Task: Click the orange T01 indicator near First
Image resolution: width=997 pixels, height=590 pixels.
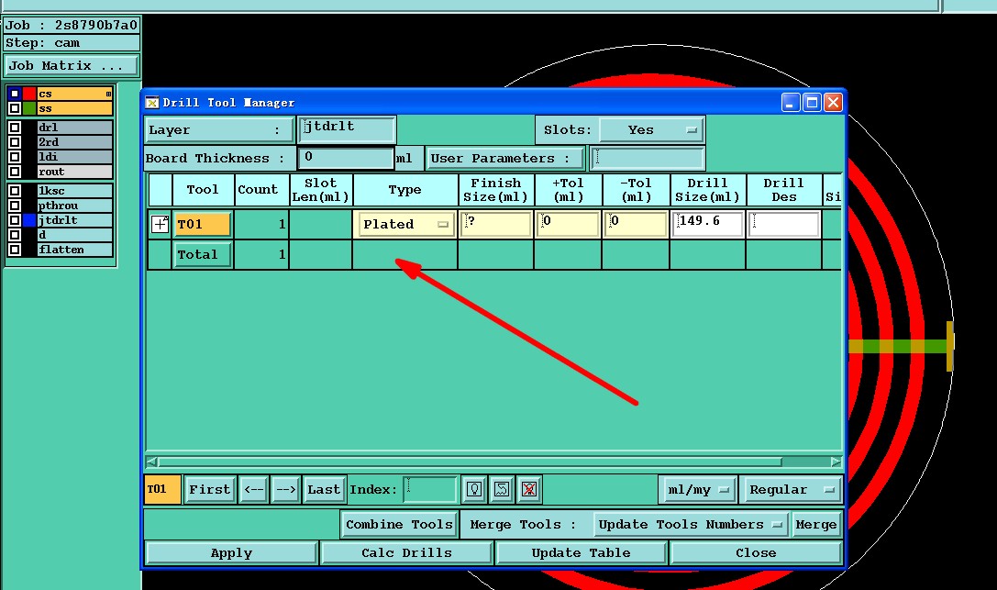Action: pos(162,490)
